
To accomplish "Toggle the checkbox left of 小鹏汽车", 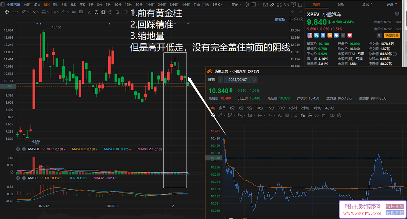I will (x=3, y=5).
